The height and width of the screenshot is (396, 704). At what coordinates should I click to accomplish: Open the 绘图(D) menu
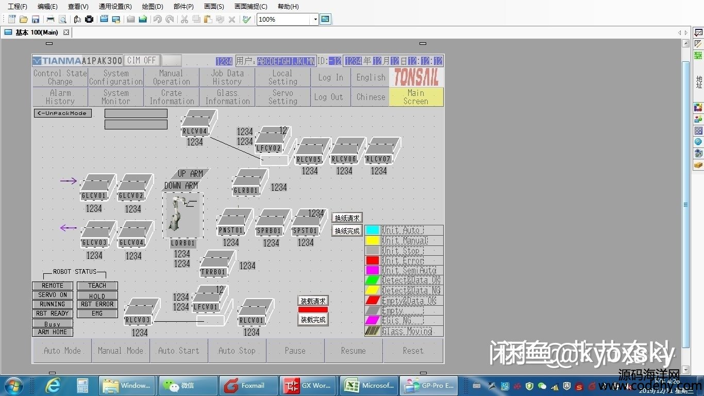pyautogui.click(x=152, y=7)
